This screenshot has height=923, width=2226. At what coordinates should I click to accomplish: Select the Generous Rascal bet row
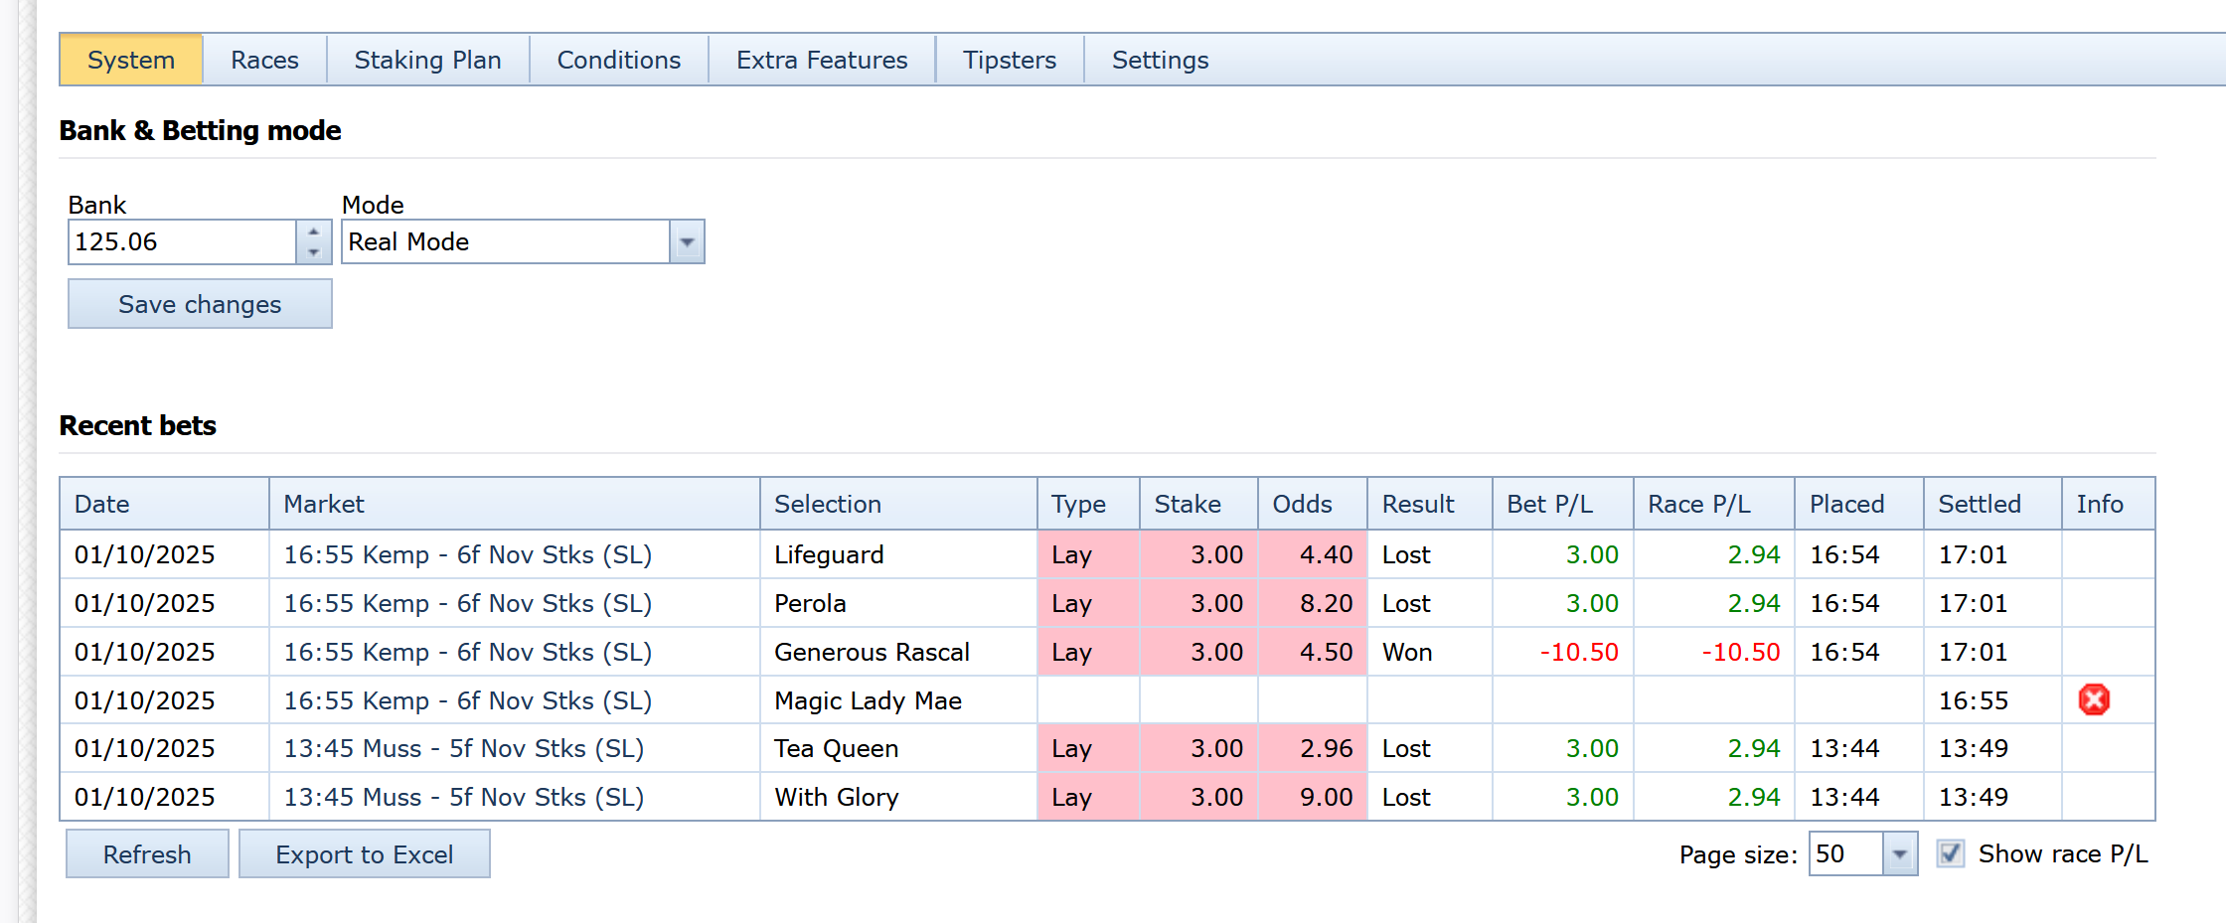(872, 653)
